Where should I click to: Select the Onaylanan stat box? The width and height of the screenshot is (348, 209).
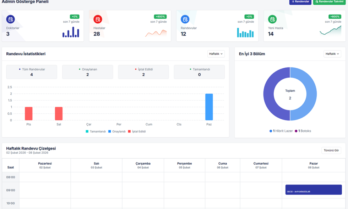[87, 72]
